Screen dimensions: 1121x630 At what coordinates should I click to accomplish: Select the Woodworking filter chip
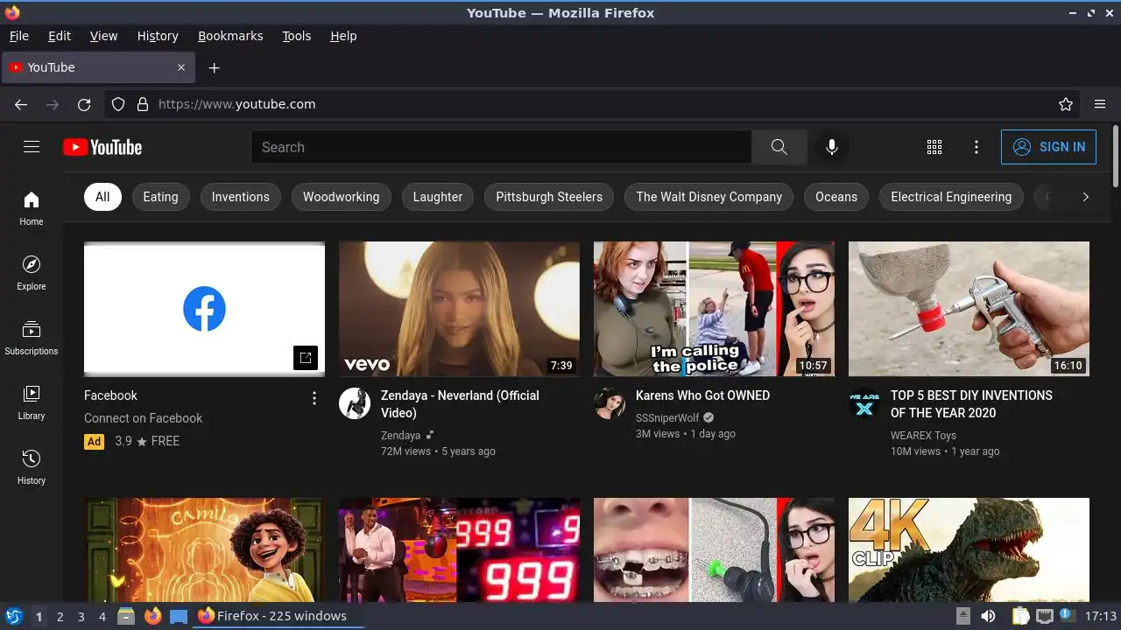[x=342, y=197]
